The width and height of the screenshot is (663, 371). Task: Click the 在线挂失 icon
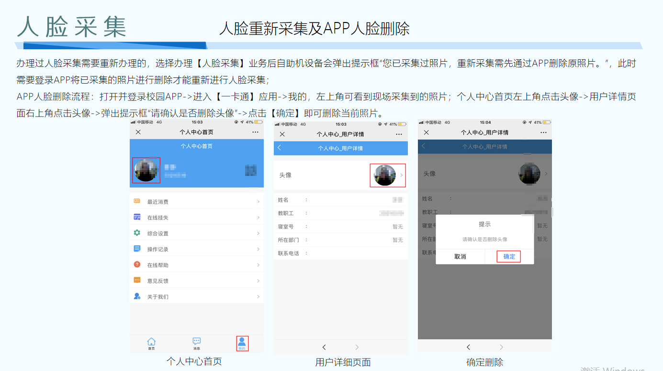click(x=137, y=217)
